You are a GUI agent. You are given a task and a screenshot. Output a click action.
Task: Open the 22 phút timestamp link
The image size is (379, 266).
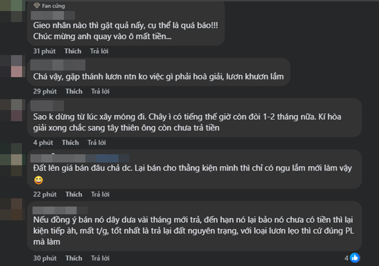44,194
